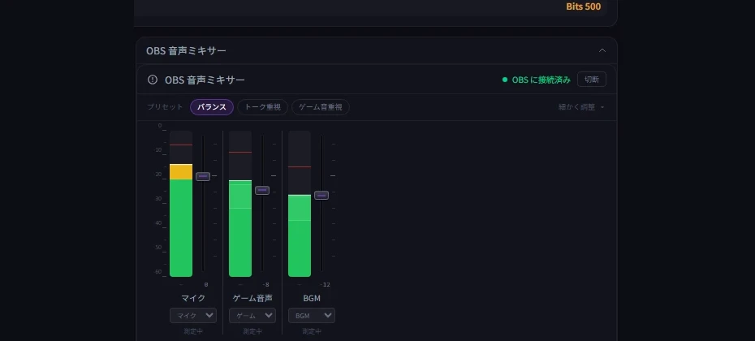755x341 pixels.
Task: Click the BGM channel name label above its dropdown
Action: [x=312, y=298]
